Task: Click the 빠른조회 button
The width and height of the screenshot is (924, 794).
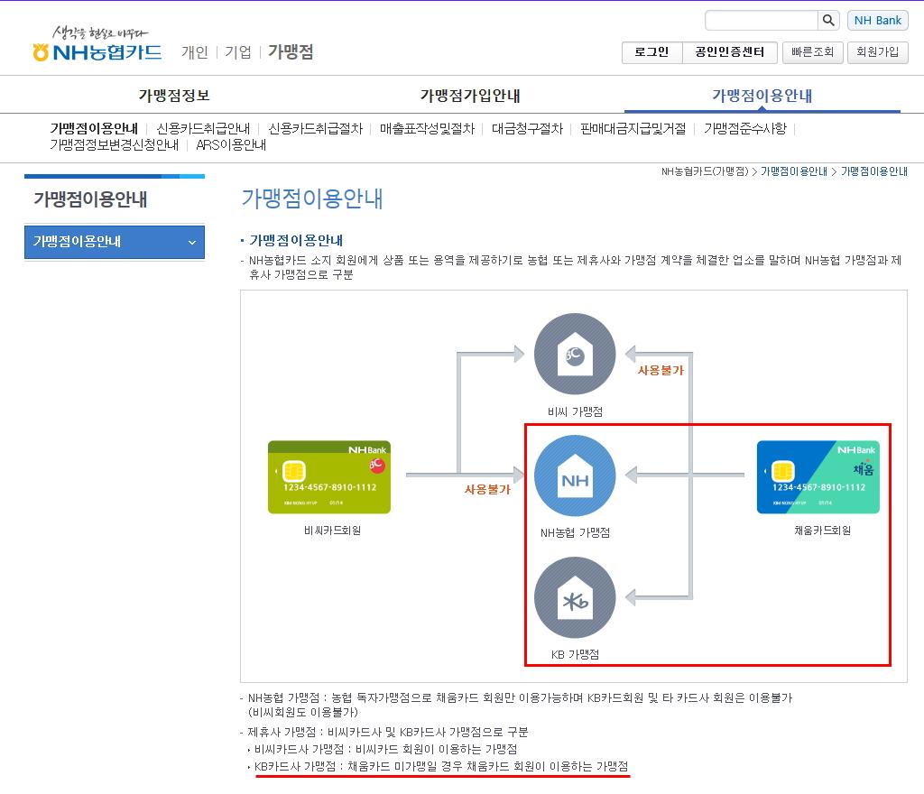Action: click(x=812, y=52)
